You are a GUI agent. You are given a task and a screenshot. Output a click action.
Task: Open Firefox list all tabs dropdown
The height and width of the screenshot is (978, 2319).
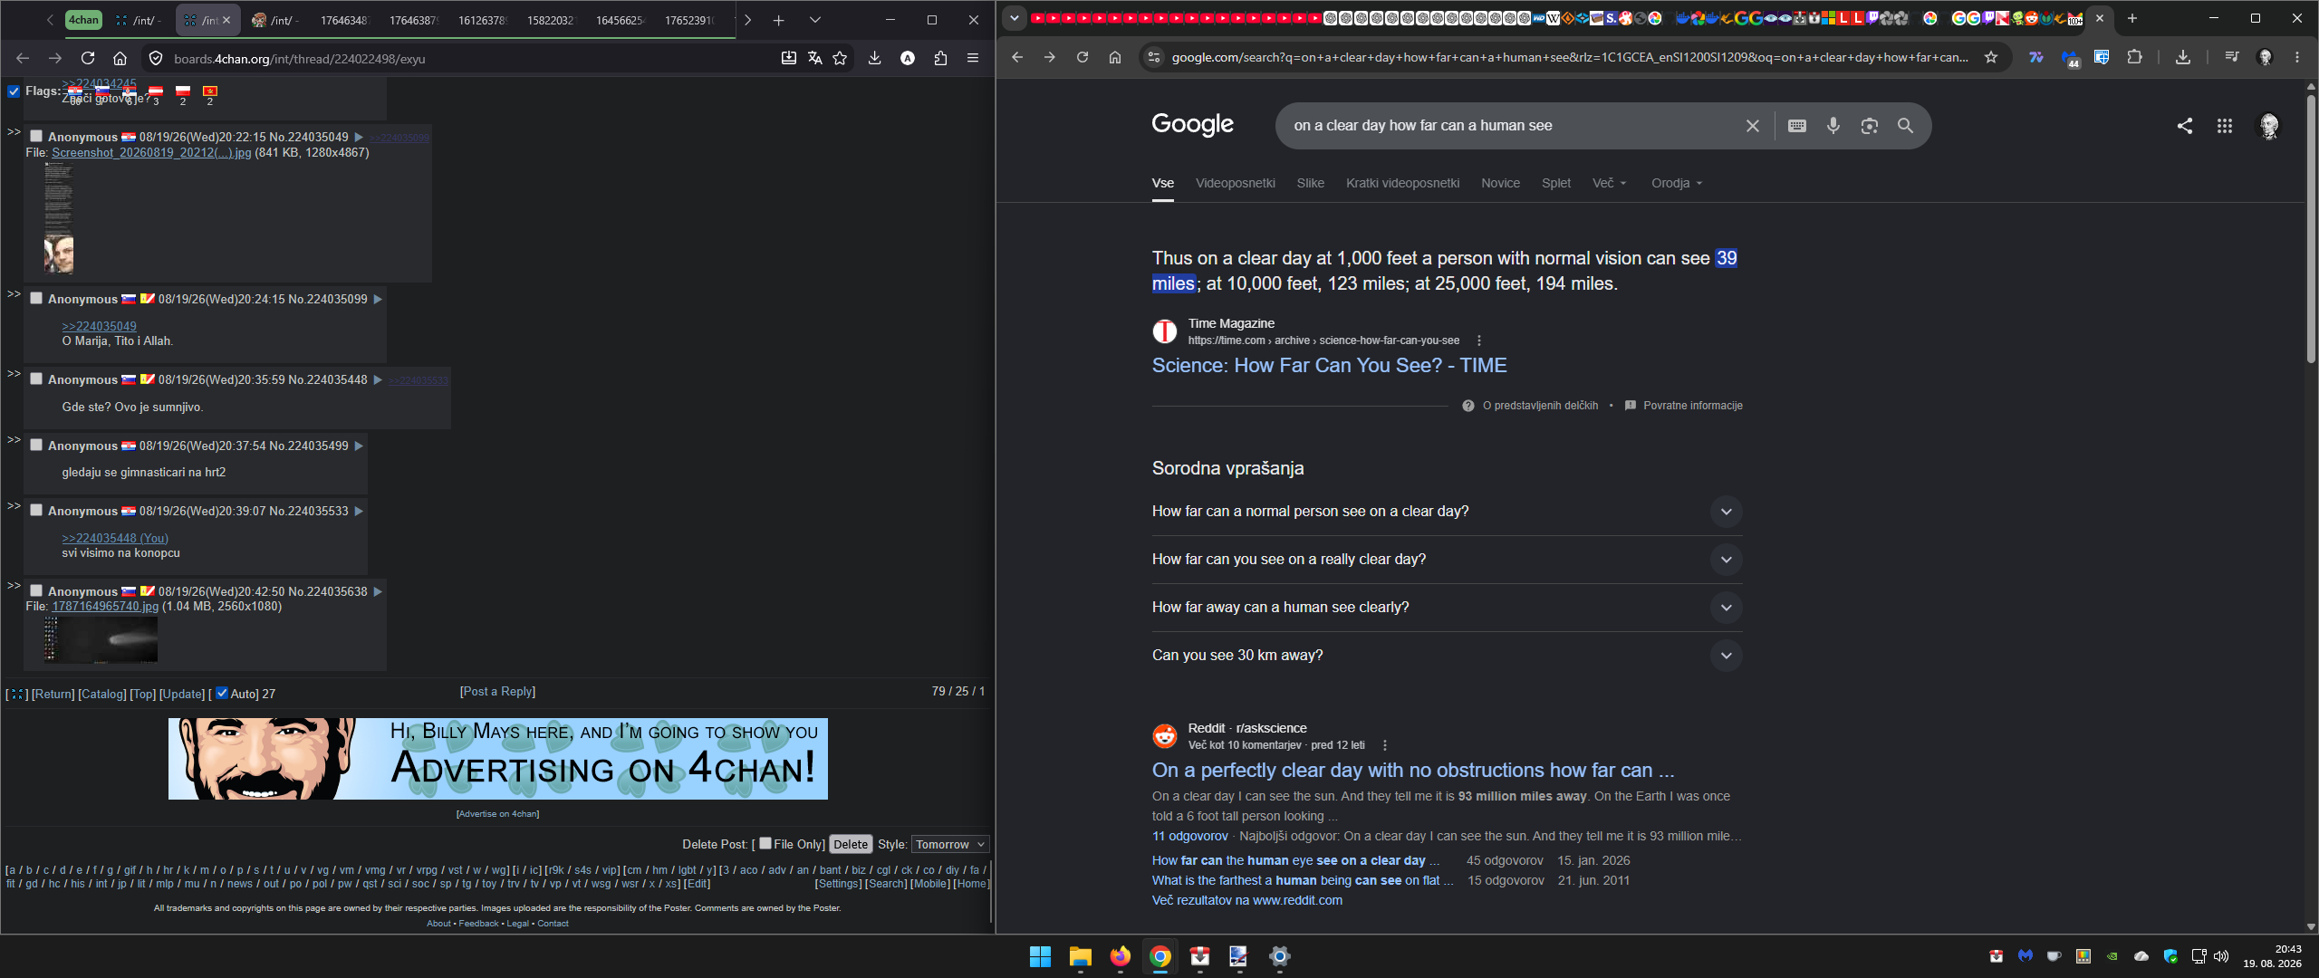click(x=814, y=20)
